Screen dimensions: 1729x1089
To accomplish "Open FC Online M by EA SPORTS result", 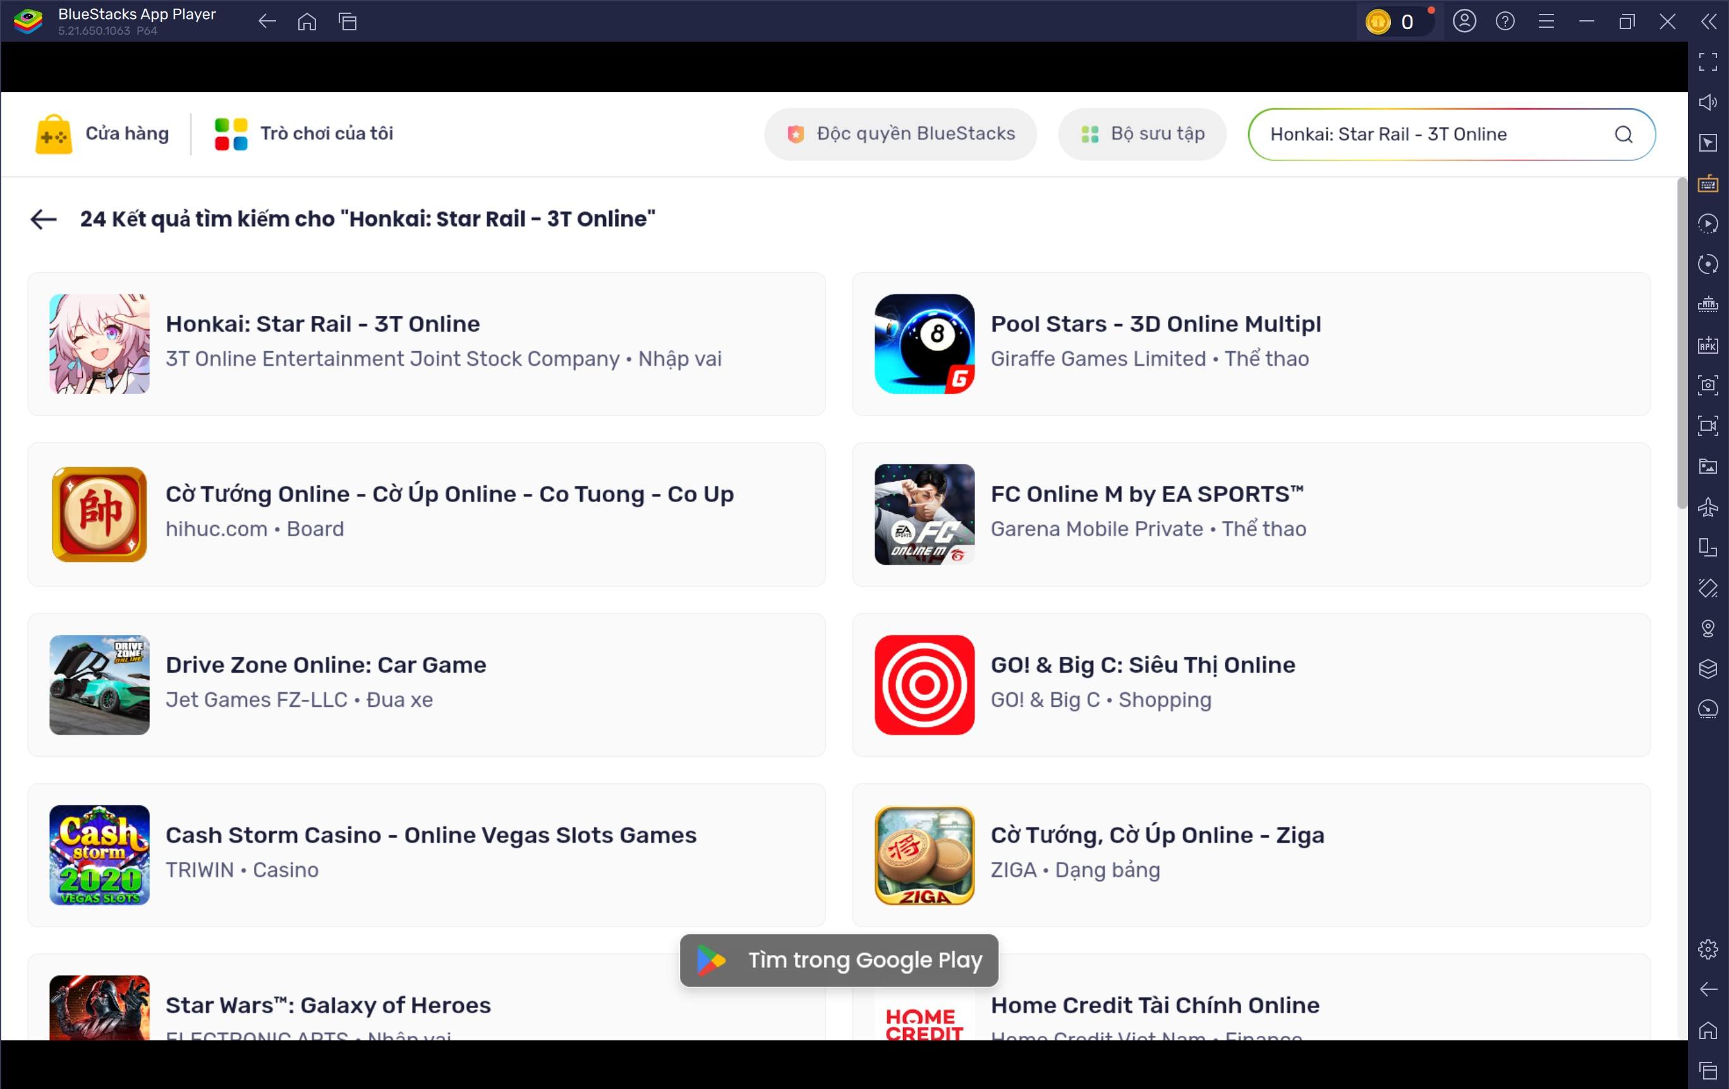I will [x=1251, y=514].
